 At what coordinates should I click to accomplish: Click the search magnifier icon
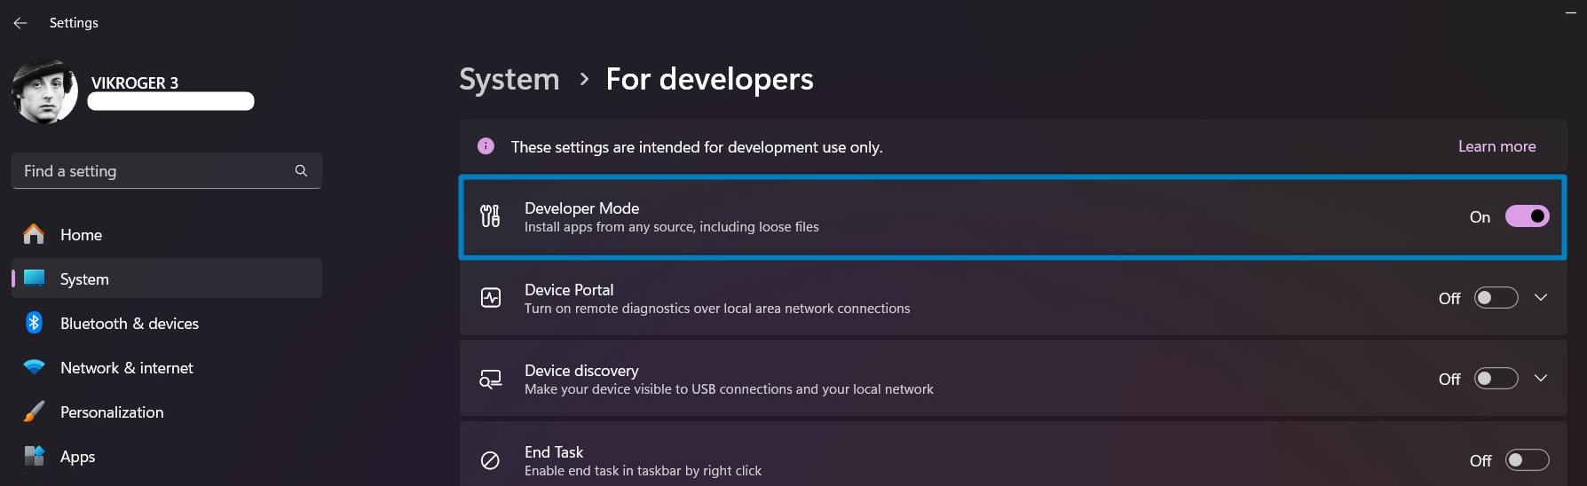(x=301, y=170)
